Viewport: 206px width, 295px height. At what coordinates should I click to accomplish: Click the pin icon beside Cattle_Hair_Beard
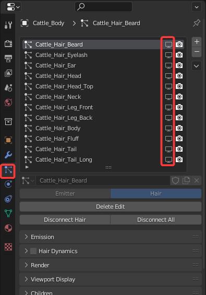click(197, 23)
